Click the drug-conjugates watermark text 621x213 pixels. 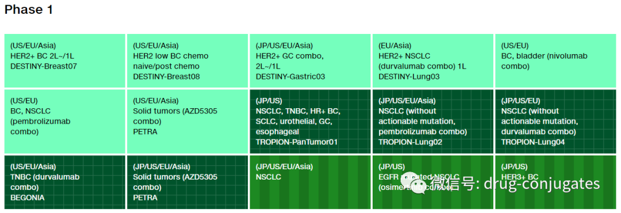[542, 184]
